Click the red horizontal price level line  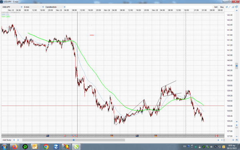[x=113, y=105]
